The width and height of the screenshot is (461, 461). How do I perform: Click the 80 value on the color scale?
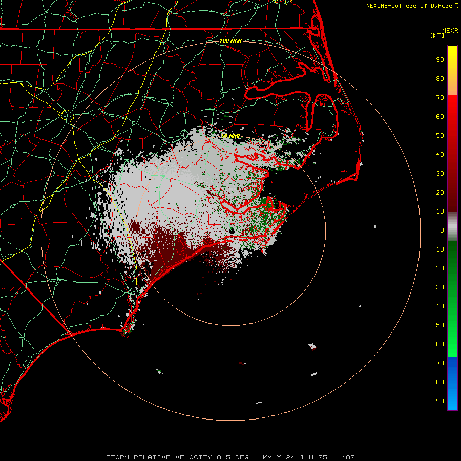tap(440, 79)
